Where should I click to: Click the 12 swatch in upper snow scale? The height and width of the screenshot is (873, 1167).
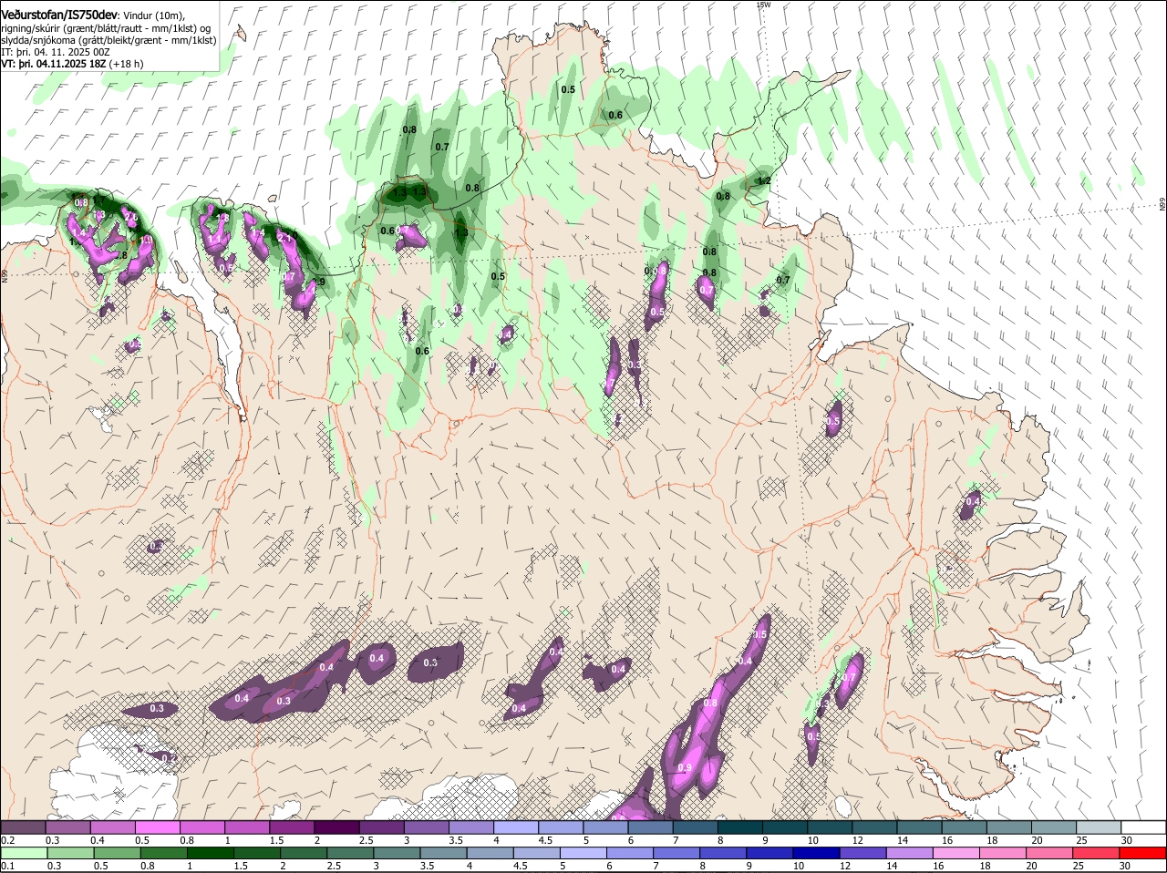(875, 827)
